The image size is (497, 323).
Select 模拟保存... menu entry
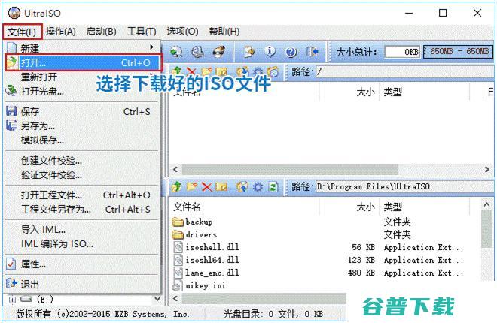coord(82,140)
